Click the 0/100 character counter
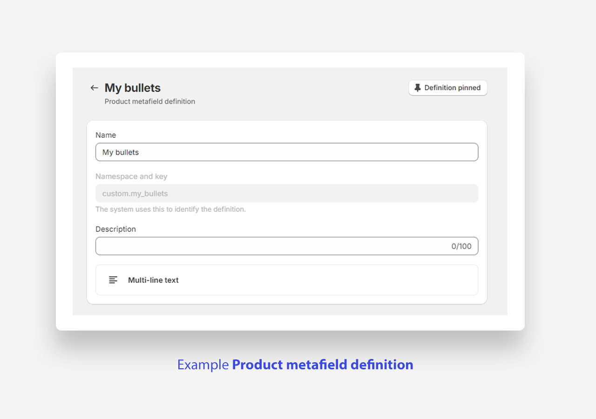The width and height of the screenshot is (596, 419). pyautogui.click(x=461, y=246)
